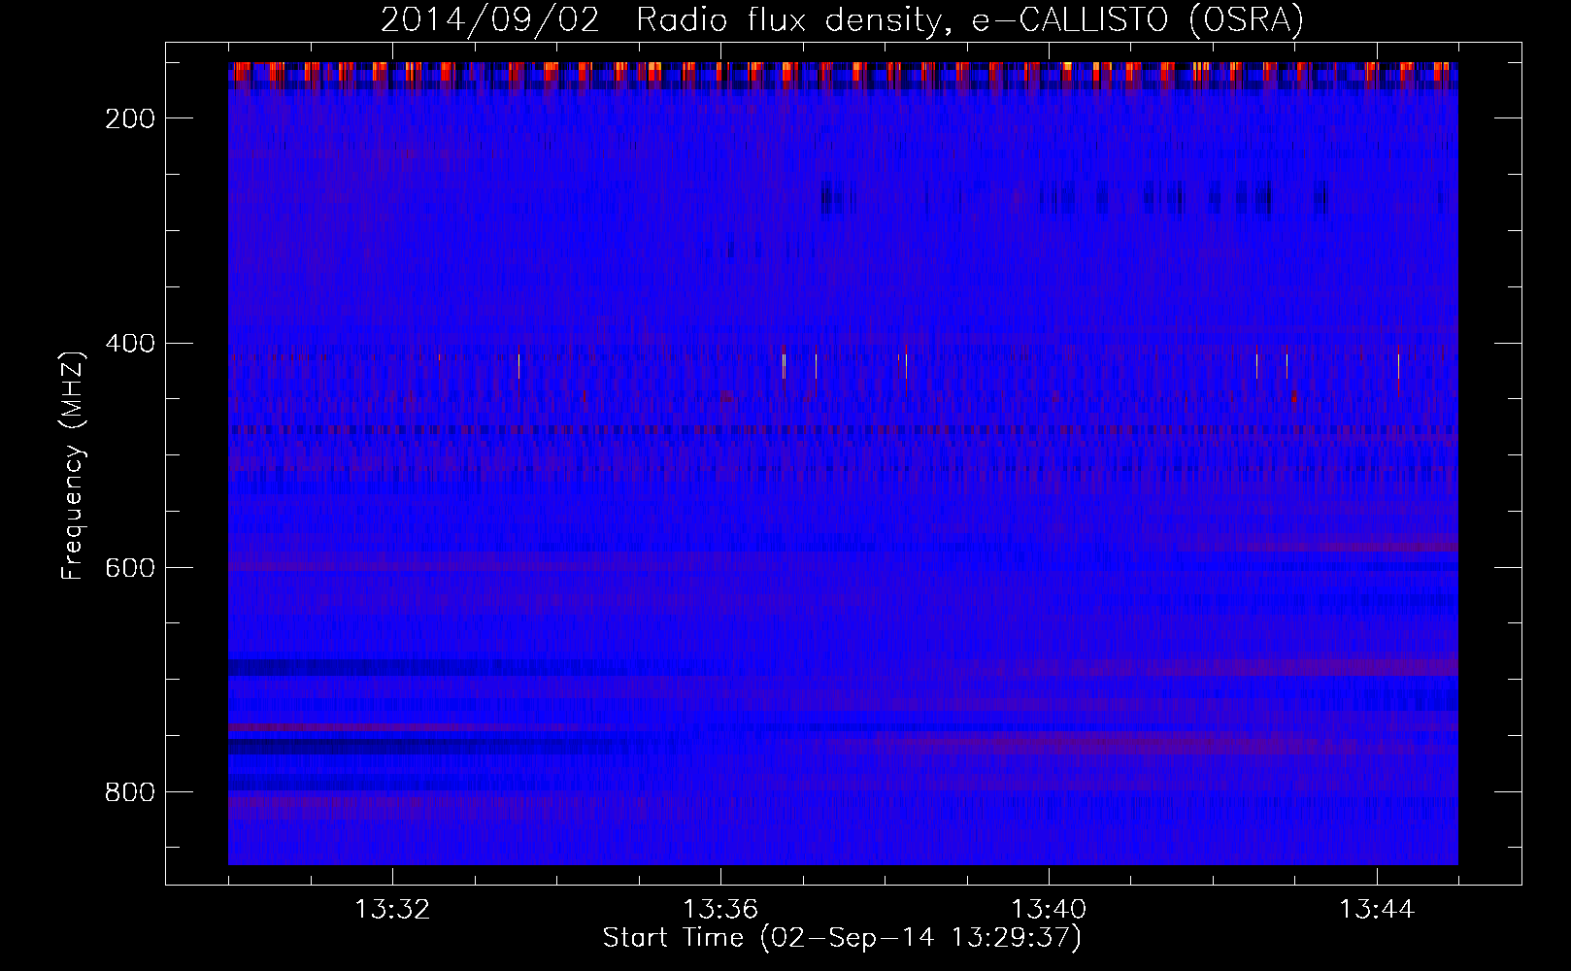Click the 13:36 time tick label

720,910
